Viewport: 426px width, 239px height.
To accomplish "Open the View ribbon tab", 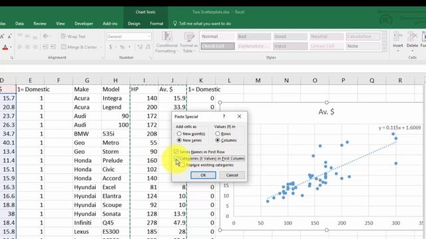I will (61, 24).
